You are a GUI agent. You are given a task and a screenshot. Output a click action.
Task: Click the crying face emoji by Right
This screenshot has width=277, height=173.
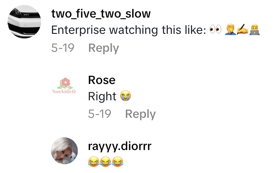[126, 96]
